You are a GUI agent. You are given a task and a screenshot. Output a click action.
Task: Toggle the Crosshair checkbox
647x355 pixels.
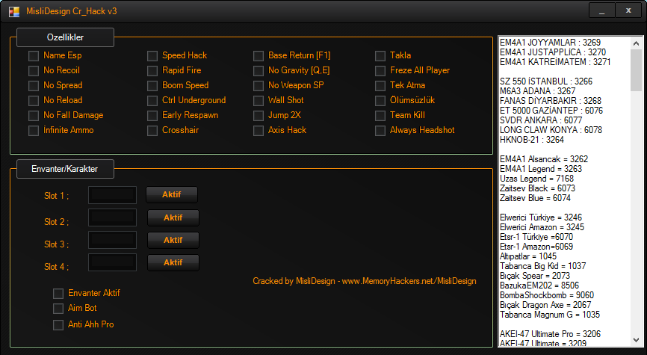(x=152, y=131)
